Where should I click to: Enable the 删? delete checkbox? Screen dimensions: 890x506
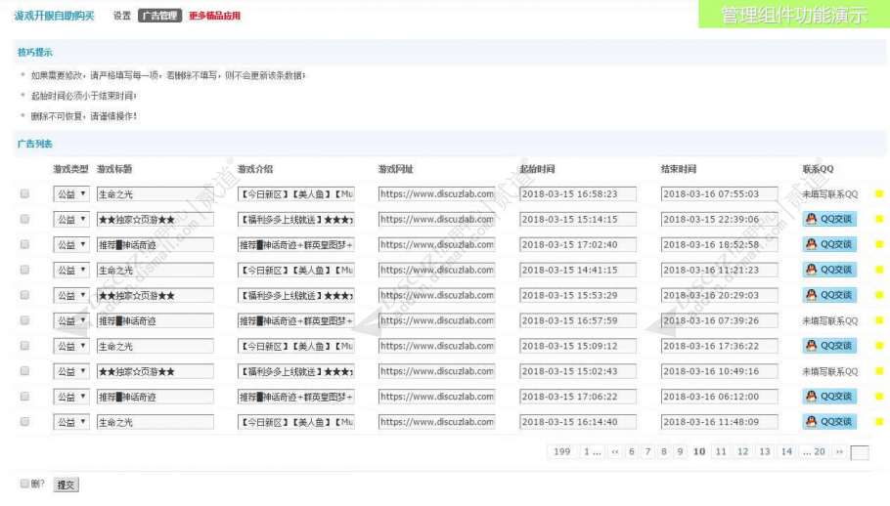click(x=24, y=484)
